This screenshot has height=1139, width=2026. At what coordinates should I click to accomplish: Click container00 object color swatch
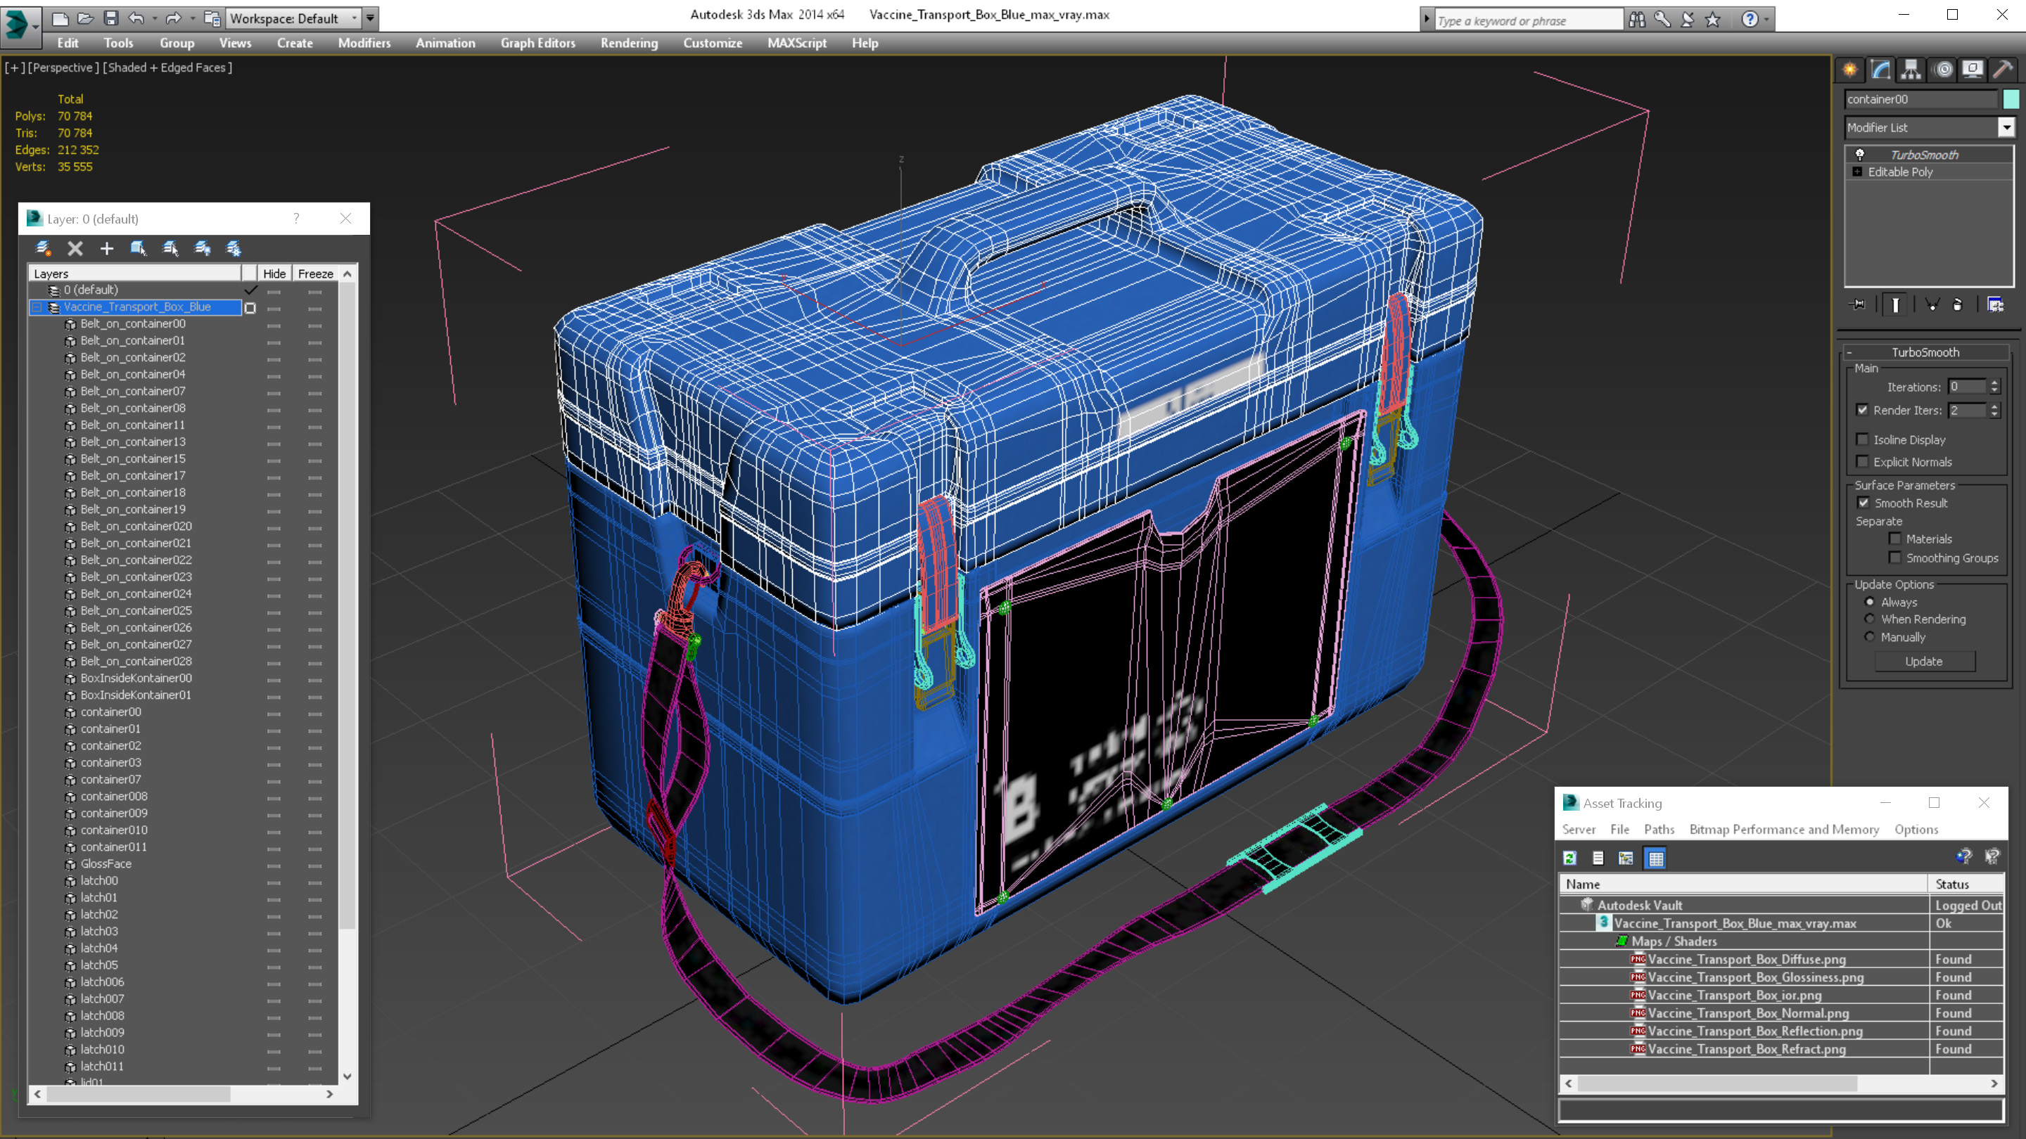(2011, 99)
